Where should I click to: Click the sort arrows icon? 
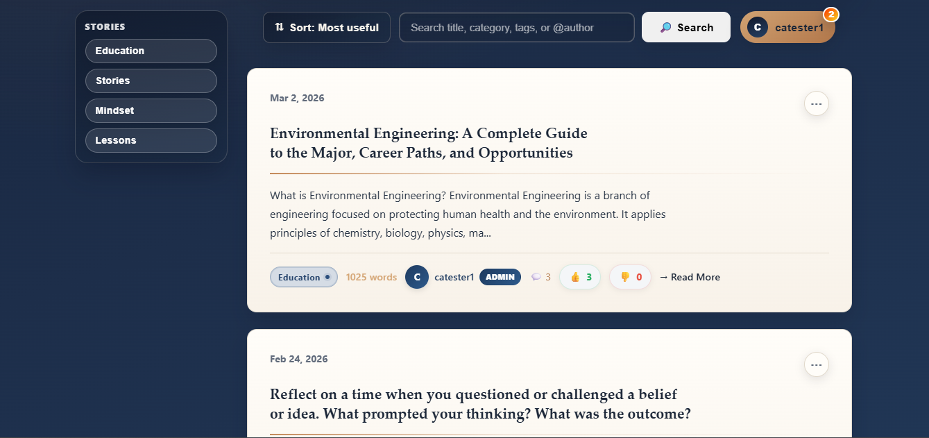point(280,27)
